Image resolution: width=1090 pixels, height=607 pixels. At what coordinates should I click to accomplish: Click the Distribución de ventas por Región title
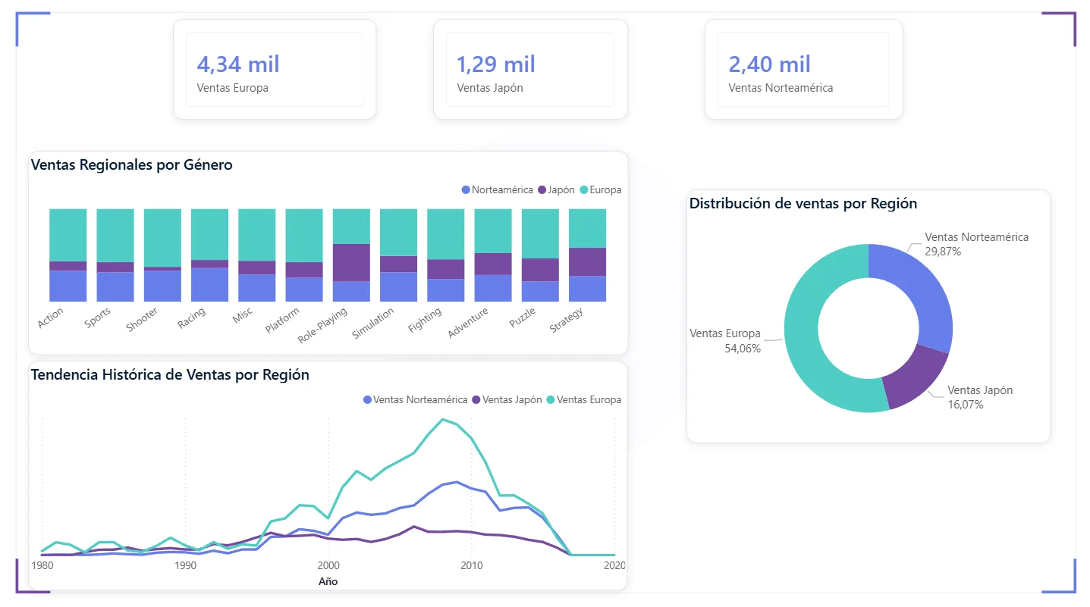[803, 203]
